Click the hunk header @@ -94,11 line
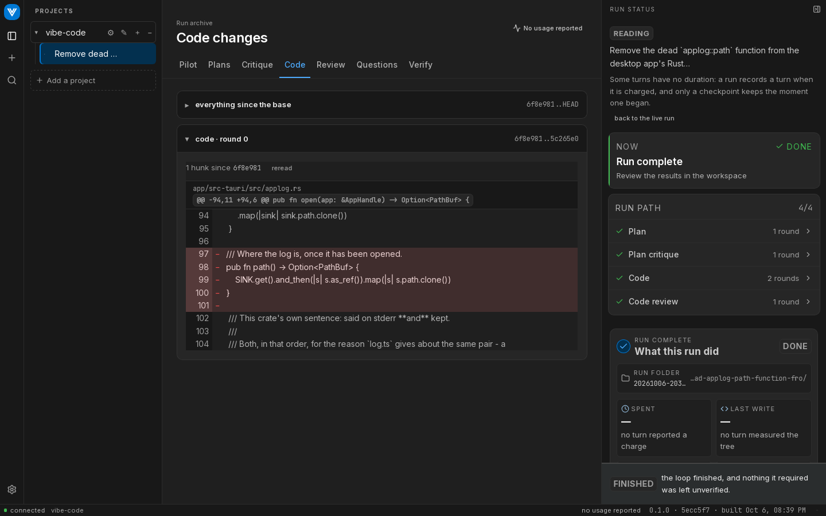Viewport: 826px width, 516px height. pos(333,200)
